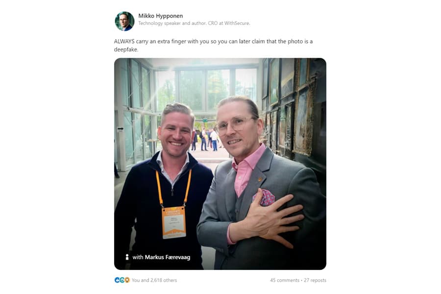Screen dimensions: 441x294
Task: Click the 'ALWAYS carry an extra finger' post text
Action: [213, 45]
